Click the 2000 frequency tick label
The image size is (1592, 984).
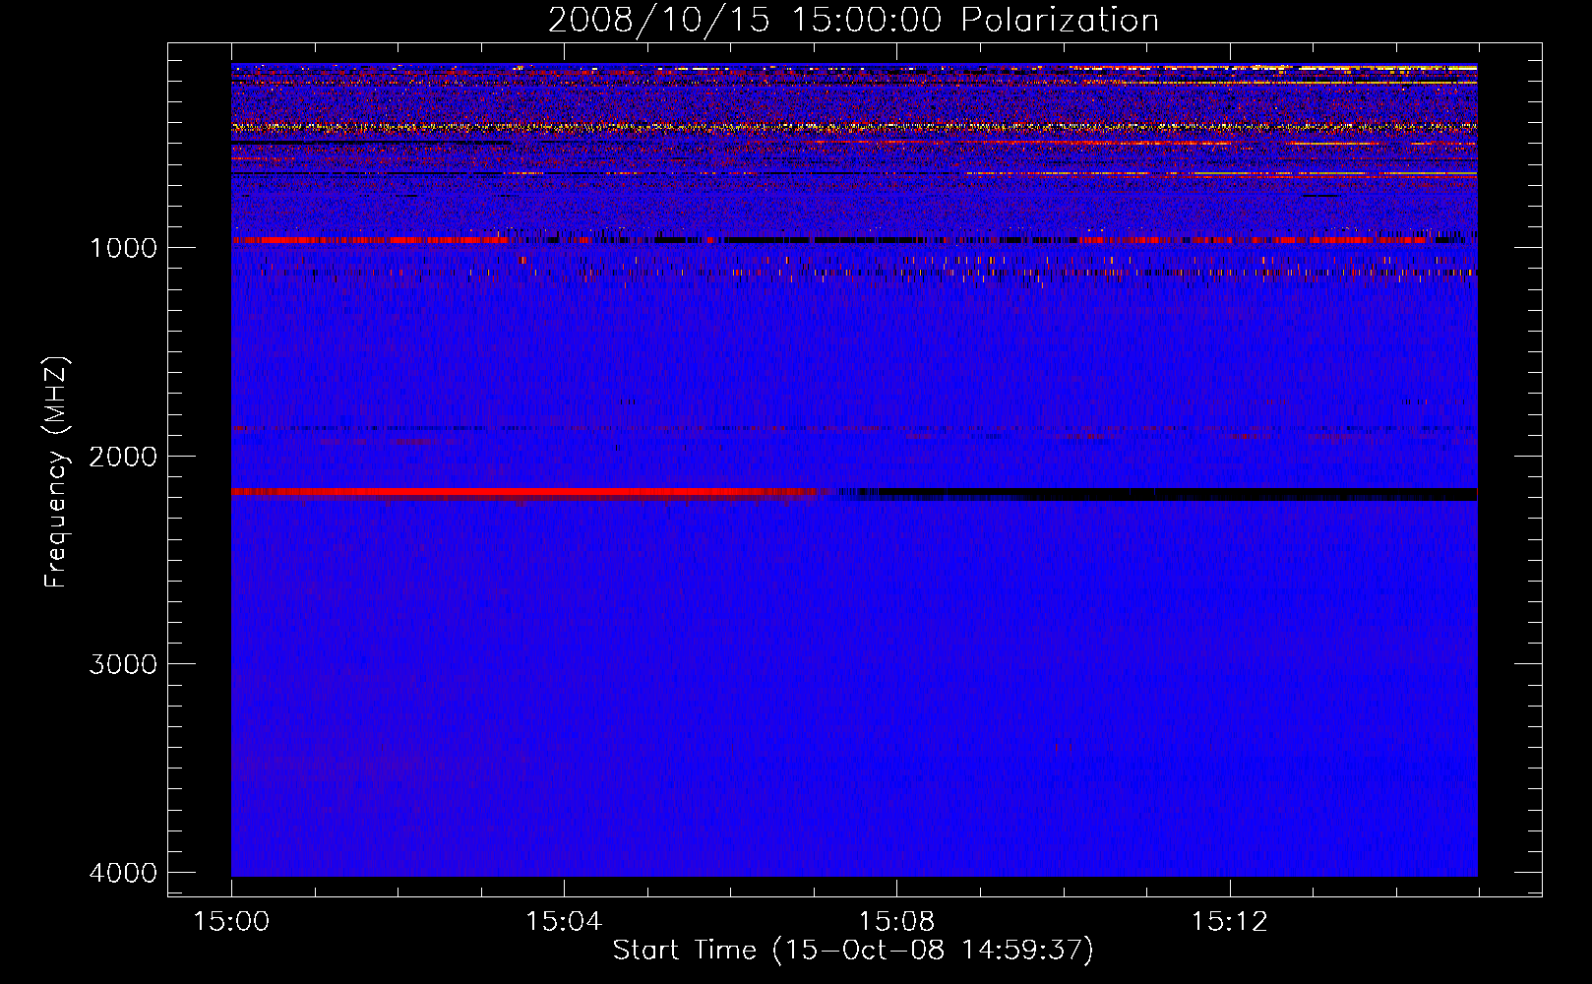point(123,457)
